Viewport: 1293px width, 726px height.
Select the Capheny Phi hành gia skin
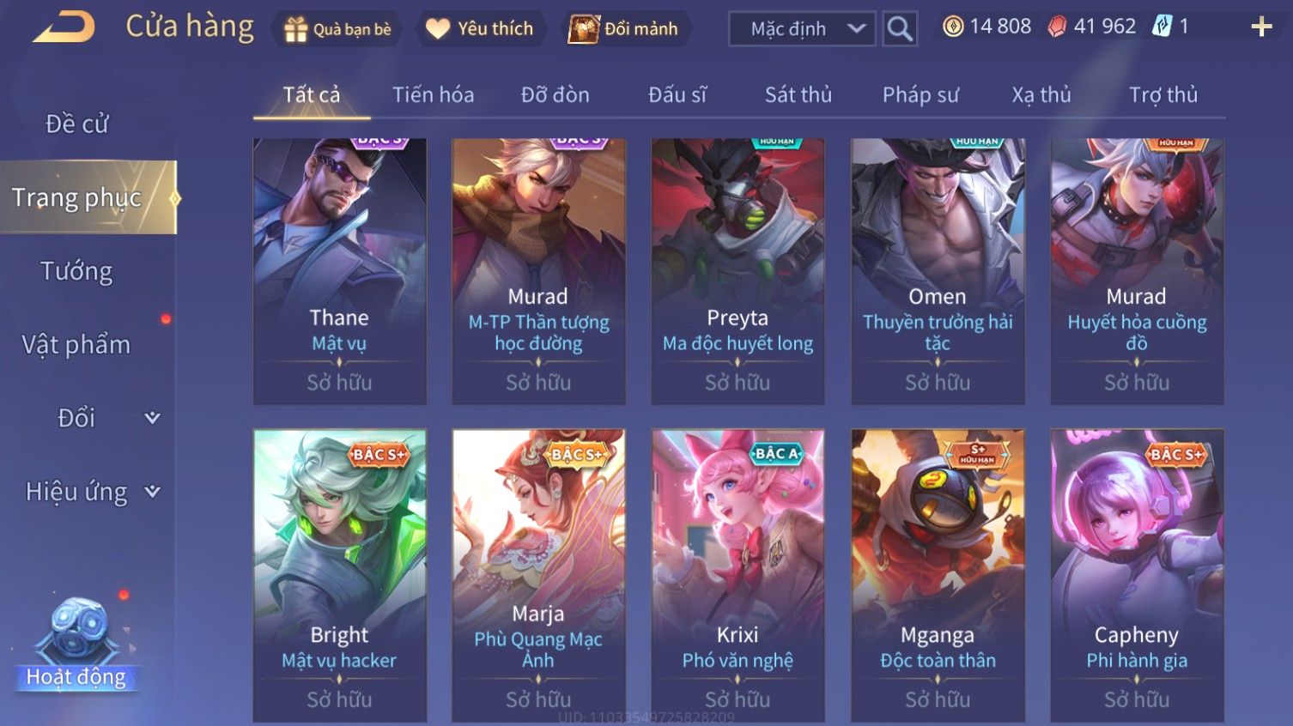(1137, 575)
